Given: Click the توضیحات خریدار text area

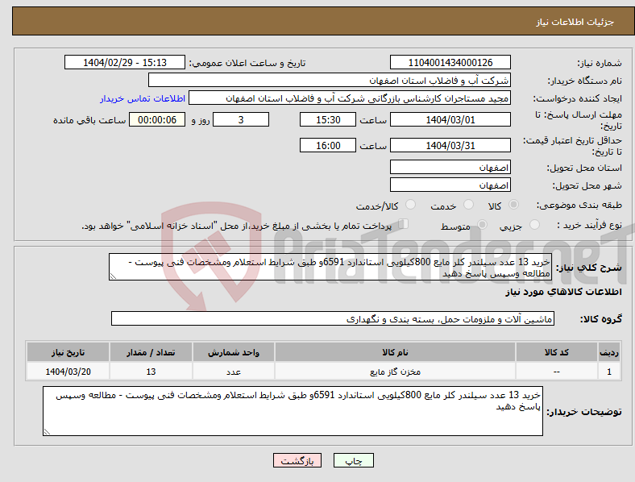Looking at the screenshot, I should tap(293, 411).
